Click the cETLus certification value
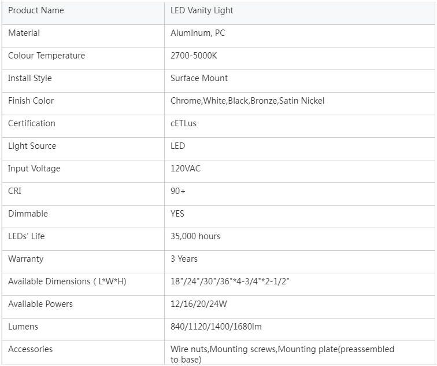 [x=183, y=123]
